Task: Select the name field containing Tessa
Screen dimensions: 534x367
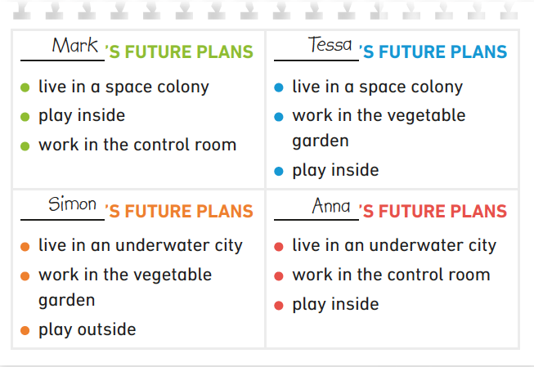Action: 330,45
